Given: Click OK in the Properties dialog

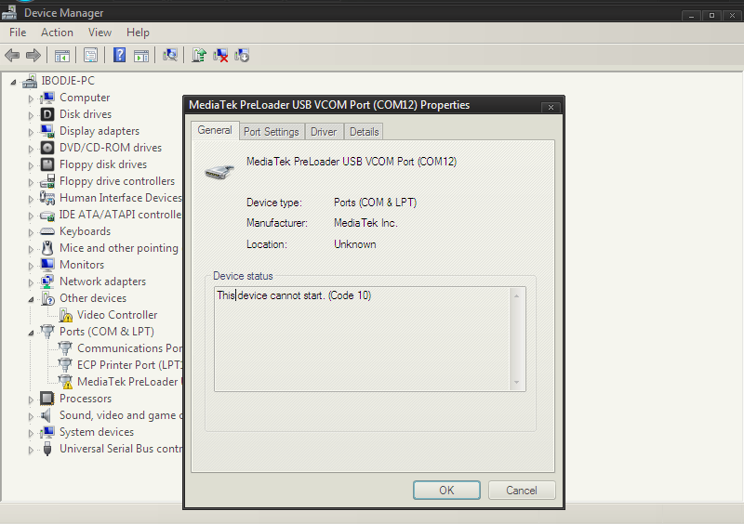Looking at the screenshot, I should 446,491.
